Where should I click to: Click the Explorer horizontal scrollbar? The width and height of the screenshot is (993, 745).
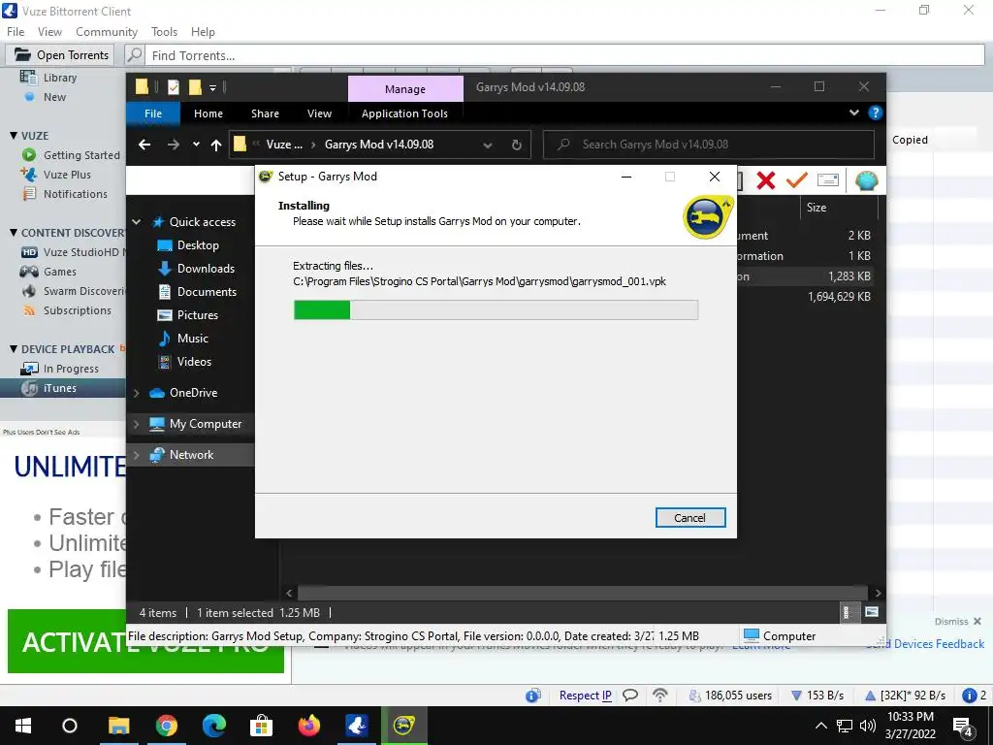[x=583, y=593]
